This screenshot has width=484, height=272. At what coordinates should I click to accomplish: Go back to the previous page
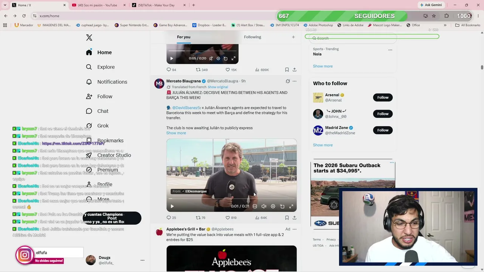[6, 16]
